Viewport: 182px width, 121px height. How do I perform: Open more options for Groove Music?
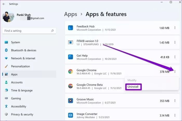click(x=175, y=101)
